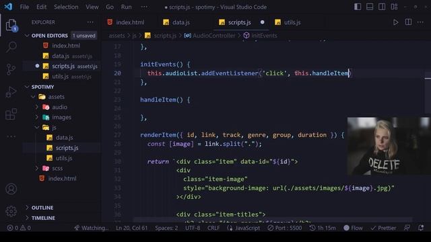Screen dimensions: 431x242
Task: Open the Go menu
Action: (x=110, y=7)
